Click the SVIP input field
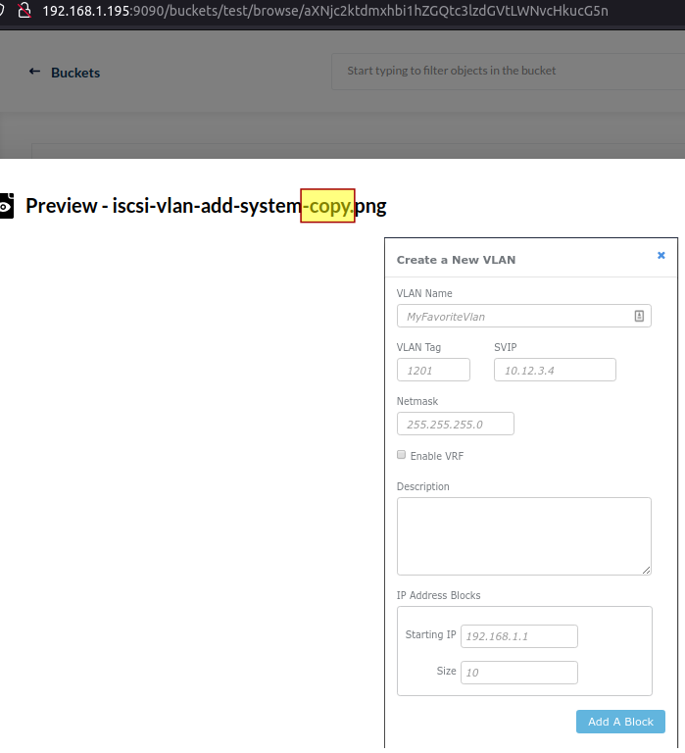 click(x=555, y=370)
